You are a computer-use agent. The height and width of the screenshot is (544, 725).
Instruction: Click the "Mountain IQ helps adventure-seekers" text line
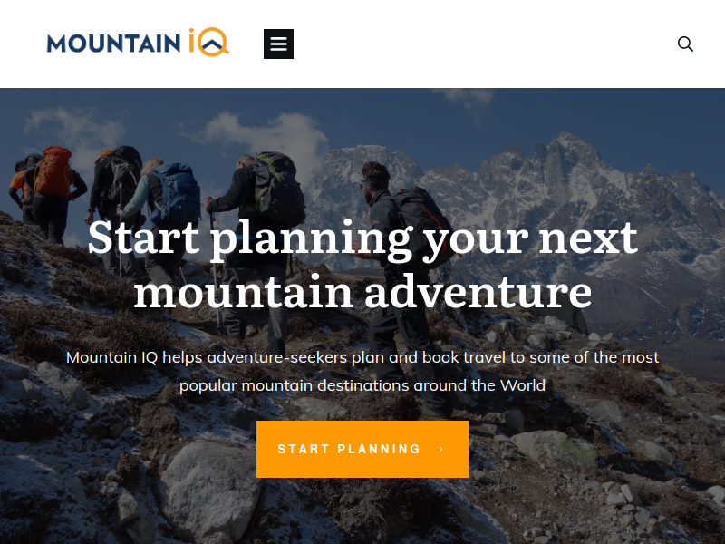tap(362, 357)
